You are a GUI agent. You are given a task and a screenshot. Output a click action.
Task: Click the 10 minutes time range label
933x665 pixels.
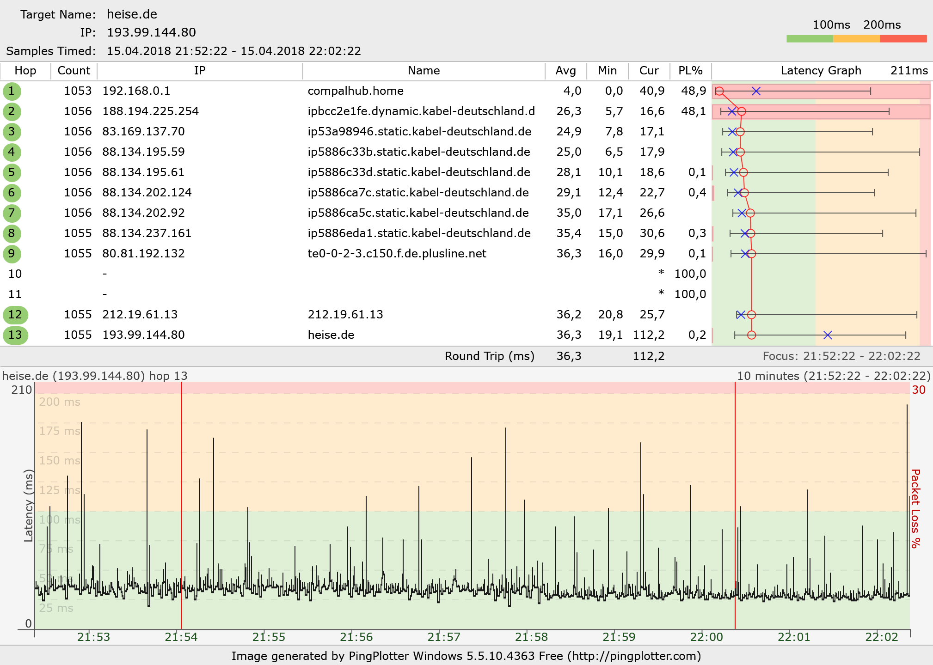834,376
